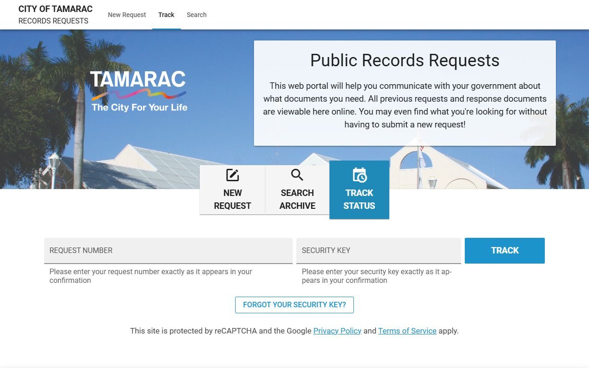
Task: Switch to the Track nav tab
Action: 166,15
